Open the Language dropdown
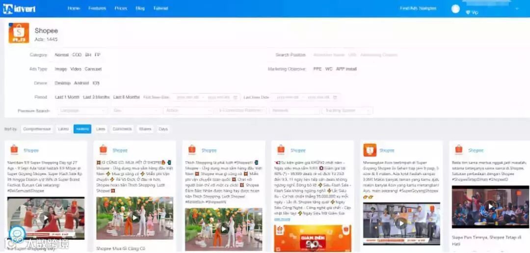This screenshot has width=530, height=253. tap(82, 111)
